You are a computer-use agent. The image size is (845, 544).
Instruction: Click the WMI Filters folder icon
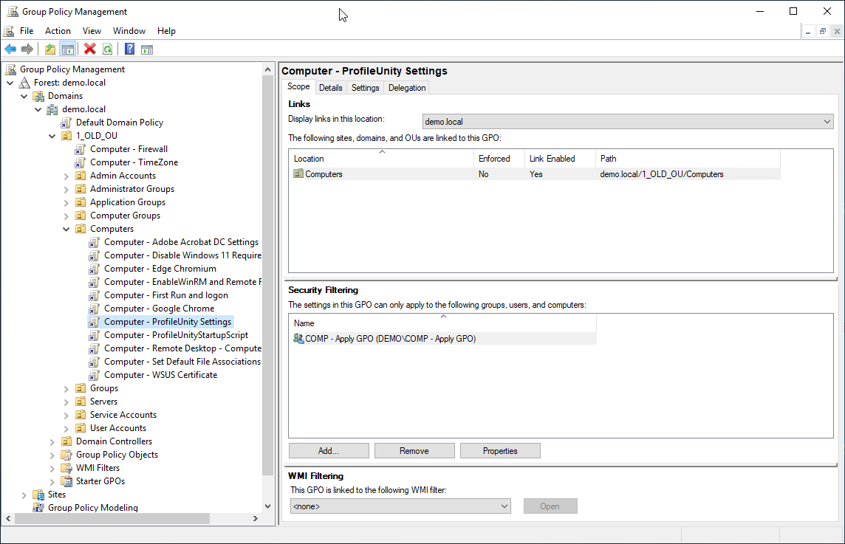click(x=66, y=468)
